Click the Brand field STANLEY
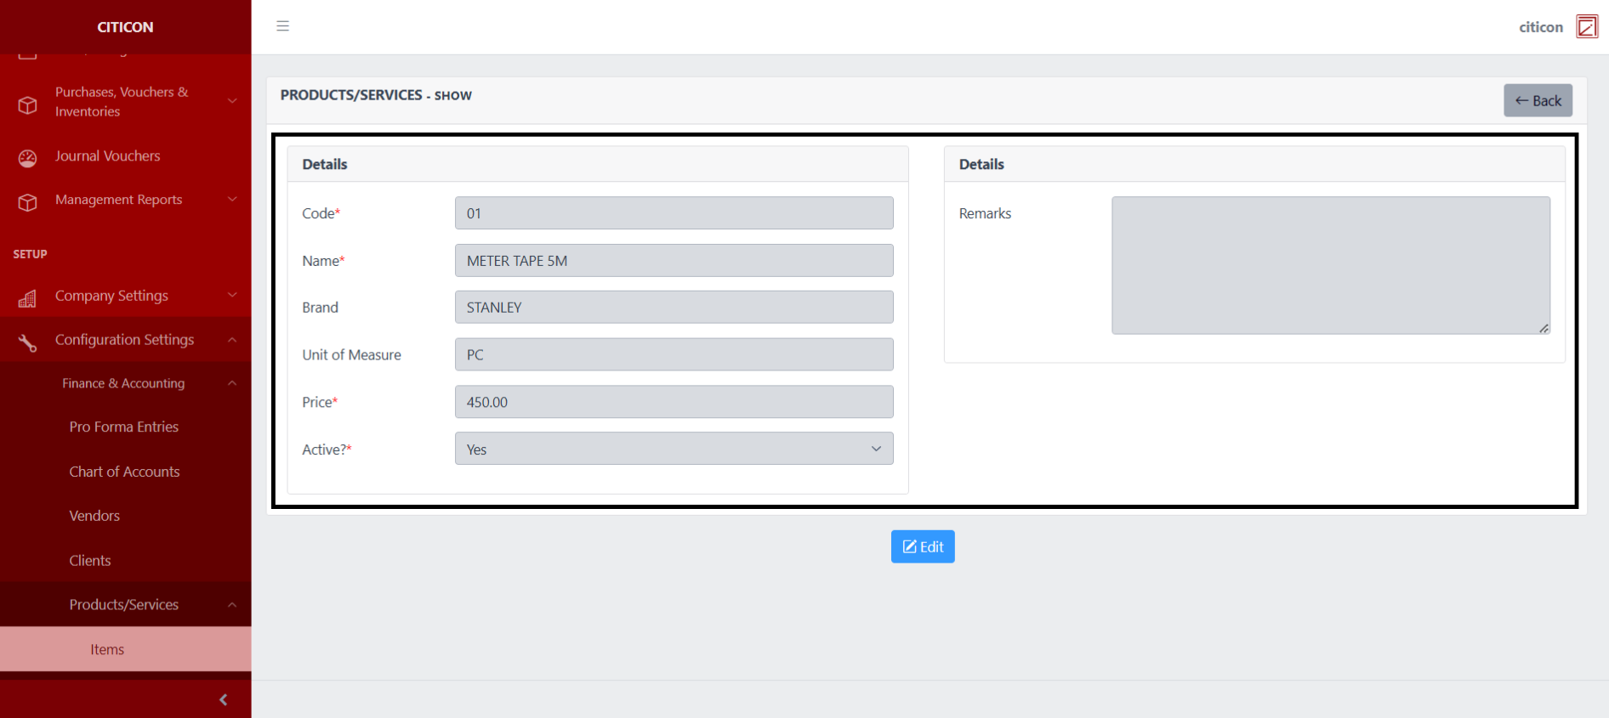 click(674, 308)
